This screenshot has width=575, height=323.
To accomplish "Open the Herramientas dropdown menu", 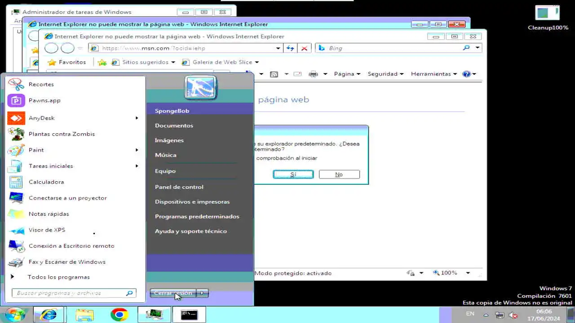I will [x=434, y=74].
